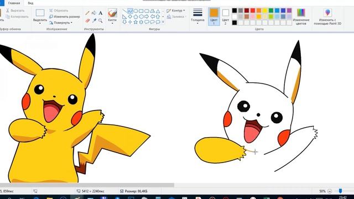Switch to the Вид ribbon tab
The width and height of the screenshot is (354, 199).
click(30, 3)
